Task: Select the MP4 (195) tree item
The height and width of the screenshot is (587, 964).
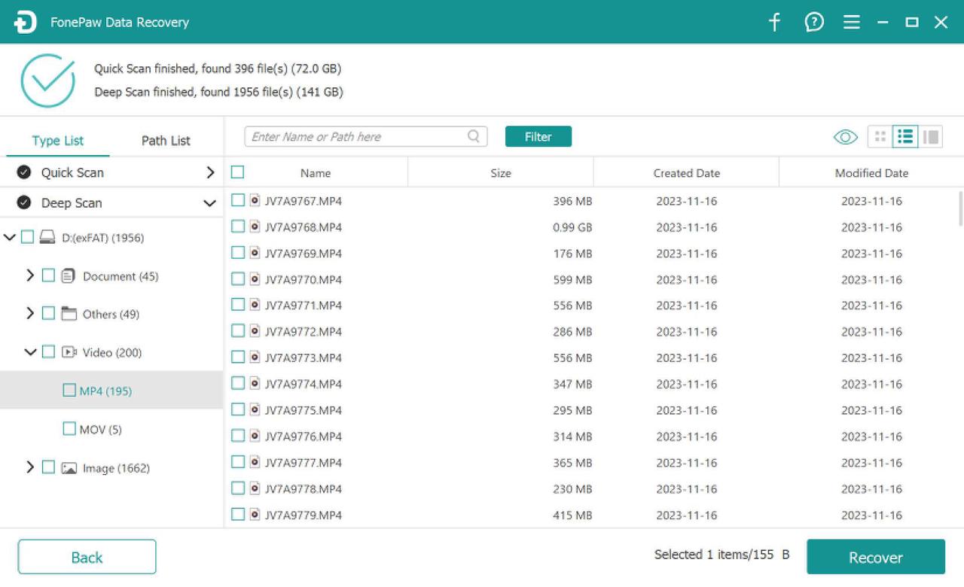Action: 111,391
